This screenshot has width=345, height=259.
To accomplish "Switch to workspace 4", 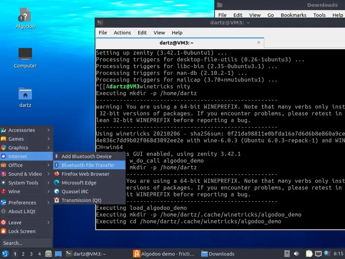I will click(x=39, y=254).
